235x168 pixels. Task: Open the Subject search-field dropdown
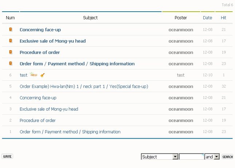coord(175,157)
